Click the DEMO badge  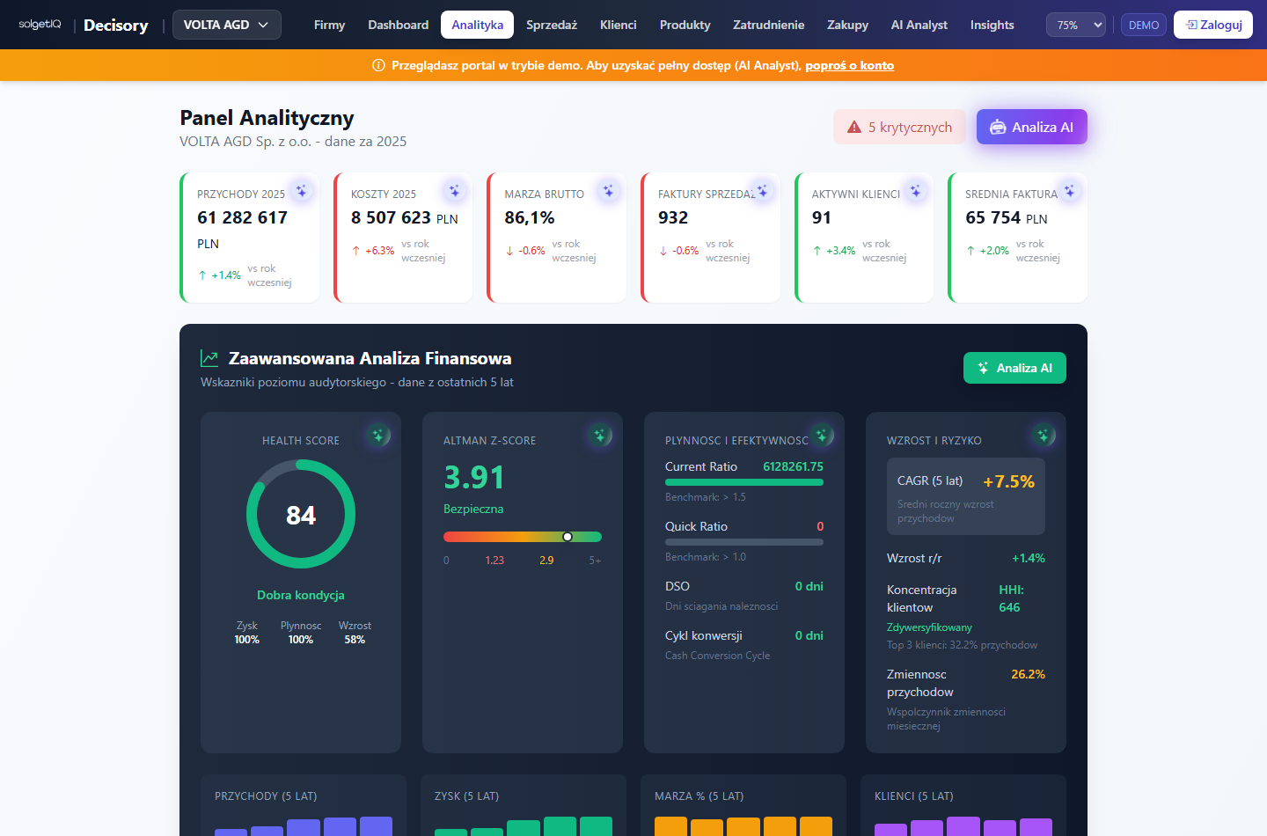tap(1144, 25)
